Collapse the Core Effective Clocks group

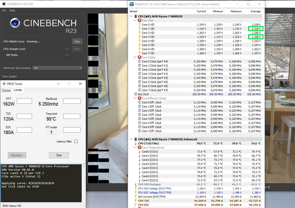point(135,98)
